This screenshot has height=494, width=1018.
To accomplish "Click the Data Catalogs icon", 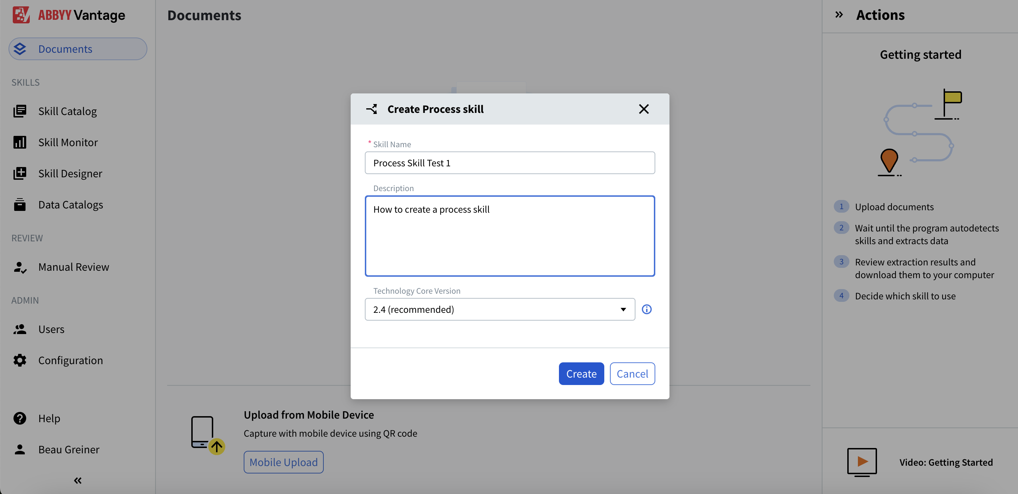I will click(x=20, y=205).
